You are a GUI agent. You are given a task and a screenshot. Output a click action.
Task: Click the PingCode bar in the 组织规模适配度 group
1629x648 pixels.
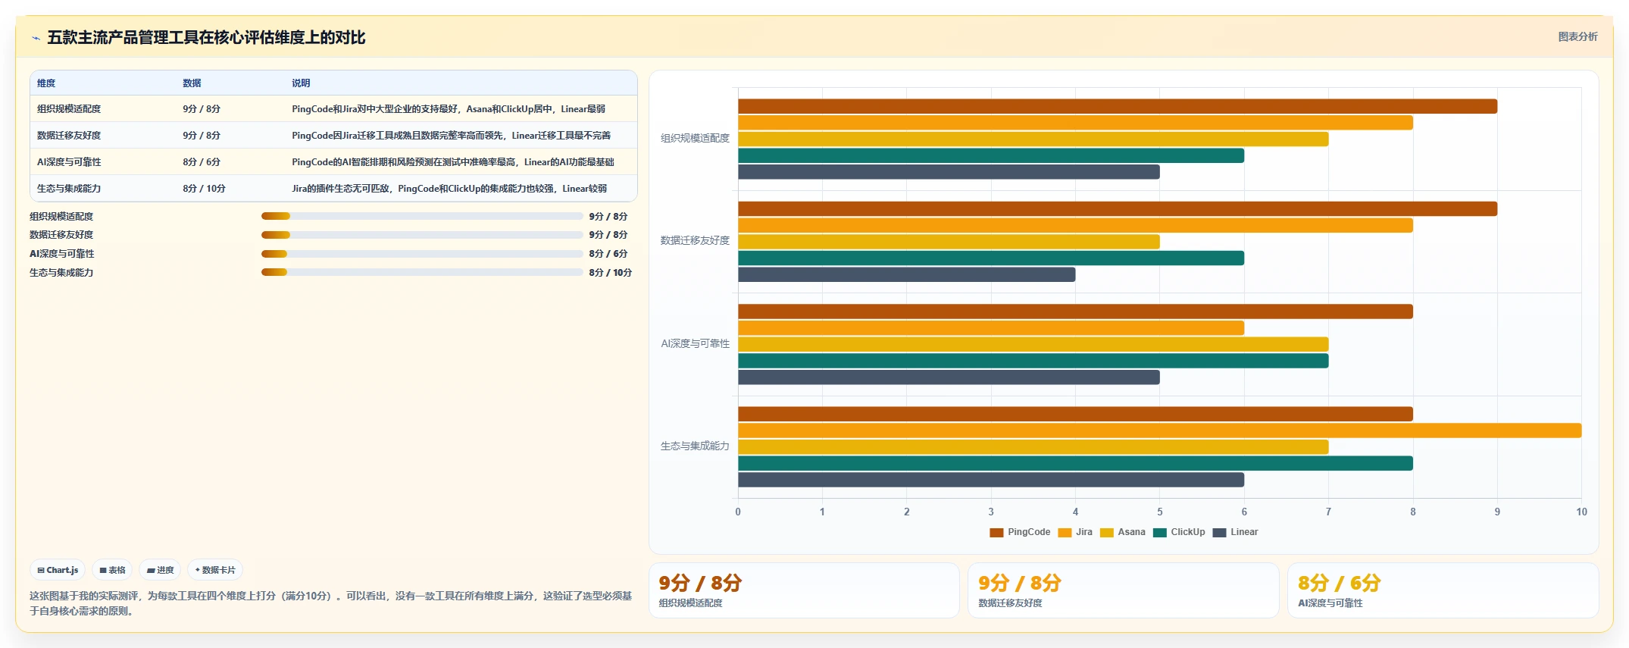point(1118,106)
